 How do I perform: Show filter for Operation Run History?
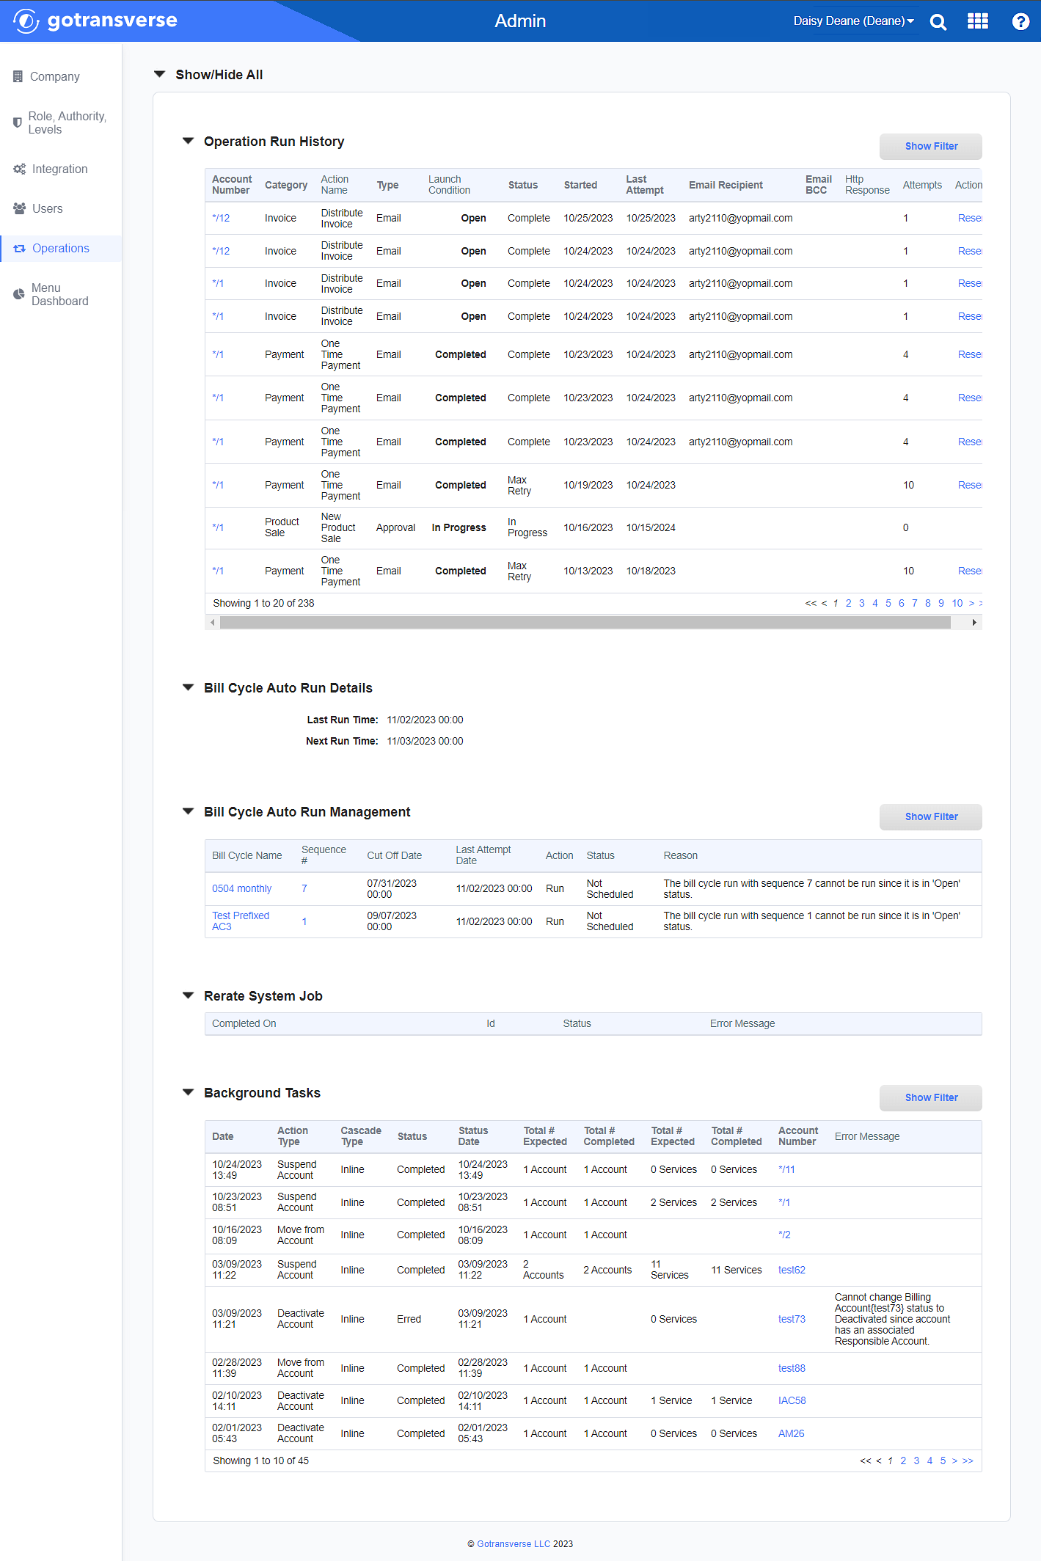pos(930,146)
